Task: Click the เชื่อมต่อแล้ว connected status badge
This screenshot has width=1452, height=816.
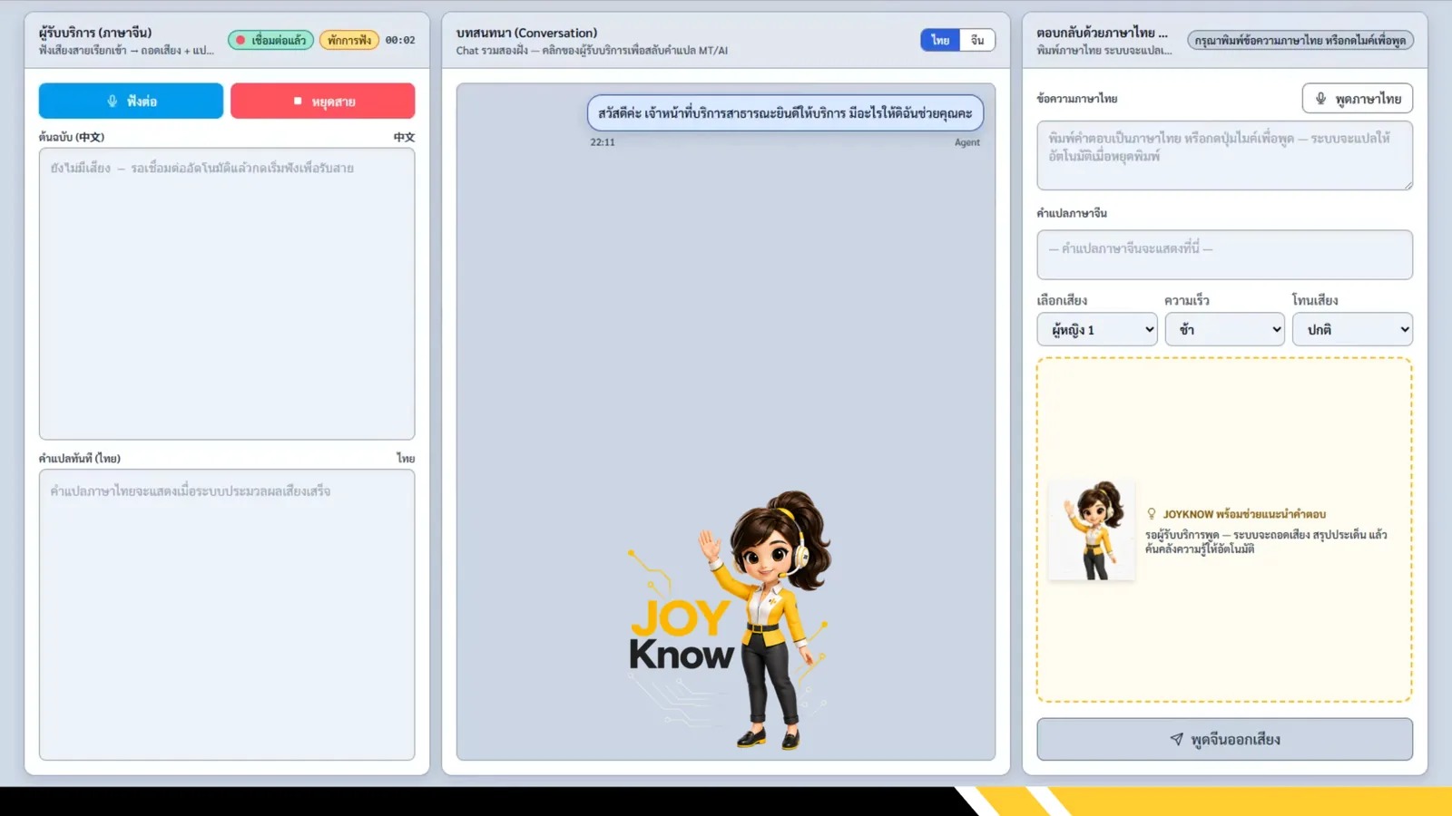Action: (270, 40)
